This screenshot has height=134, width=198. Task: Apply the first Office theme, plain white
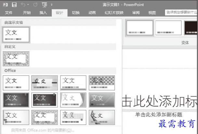click(x=16, y=83)
